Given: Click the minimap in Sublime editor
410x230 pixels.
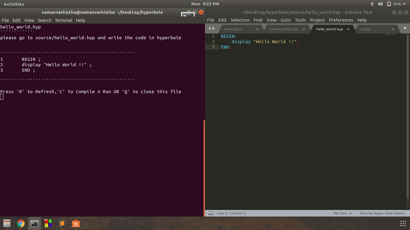Looking at the screenshot, I should click(x=391, y=34).
